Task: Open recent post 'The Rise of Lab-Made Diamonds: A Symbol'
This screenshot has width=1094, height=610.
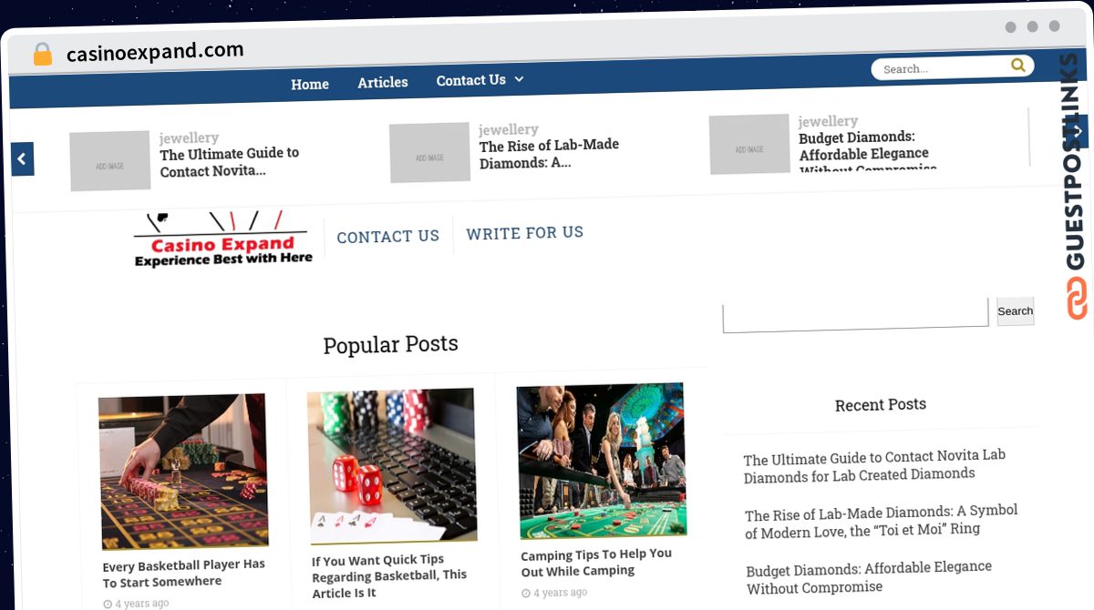Action: click(881, 520)
